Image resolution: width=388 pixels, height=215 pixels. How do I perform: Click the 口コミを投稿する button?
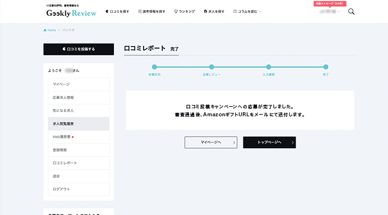79,49
